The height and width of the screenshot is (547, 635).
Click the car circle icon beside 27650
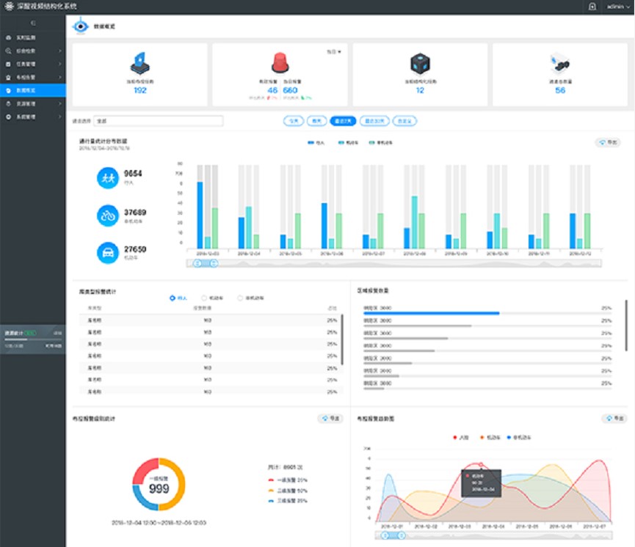(x=108, y=252)
